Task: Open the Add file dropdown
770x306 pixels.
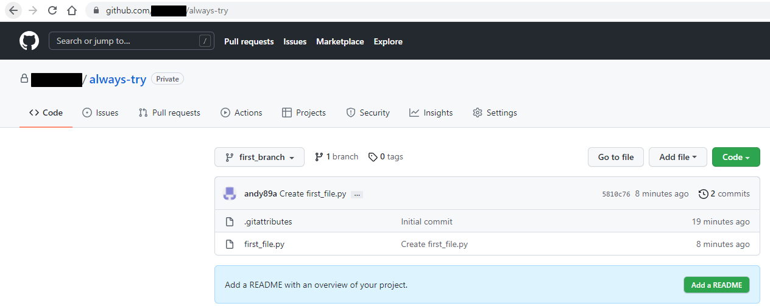Action: coord(677,157)
